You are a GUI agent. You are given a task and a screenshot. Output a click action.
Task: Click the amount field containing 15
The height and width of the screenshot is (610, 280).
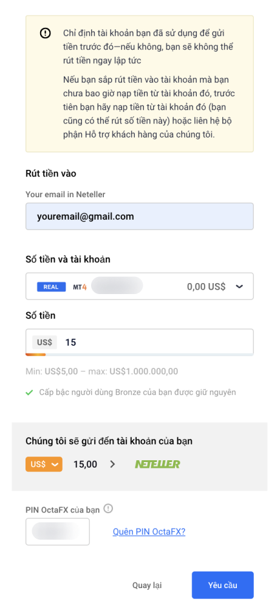pos(140,342)
